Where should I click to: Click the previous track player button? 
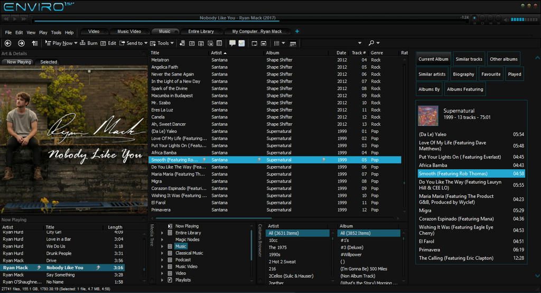click(6, 19)
